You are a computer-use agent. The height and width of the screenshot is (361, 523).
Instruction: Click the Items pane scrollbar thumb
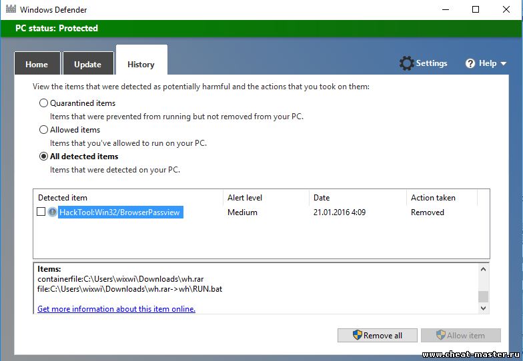point(483,296)
